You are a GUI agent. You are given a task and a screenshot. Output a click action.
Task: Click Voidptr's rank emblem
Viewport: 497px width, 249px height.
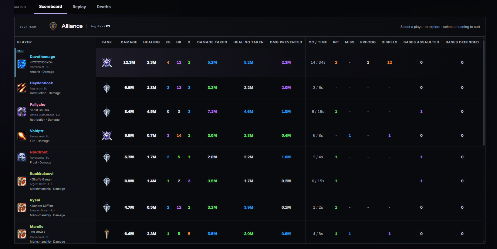tap(107, 136)
